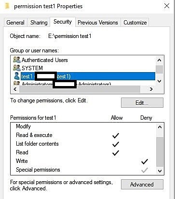Screen dimensions: 175x199
Task: Click the user list scroll right arrow
Action: tap(151, 89)
